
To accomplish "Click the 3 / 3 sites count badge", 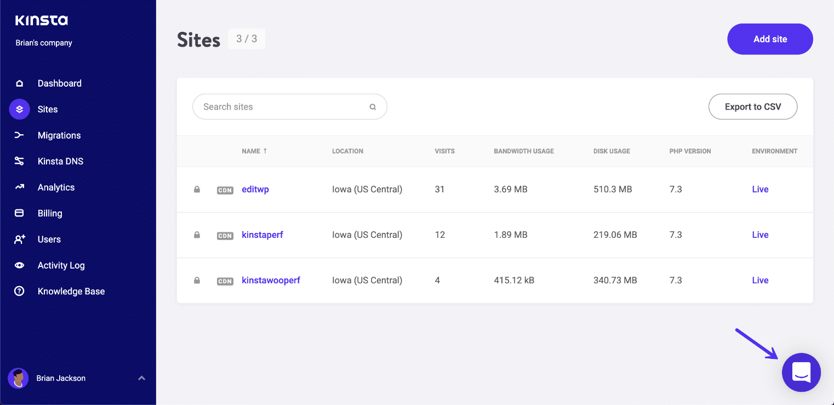I will (x=247, y=39).
